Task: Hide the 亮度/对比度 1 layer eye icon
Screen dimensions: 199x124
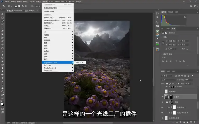Action: 162,113
